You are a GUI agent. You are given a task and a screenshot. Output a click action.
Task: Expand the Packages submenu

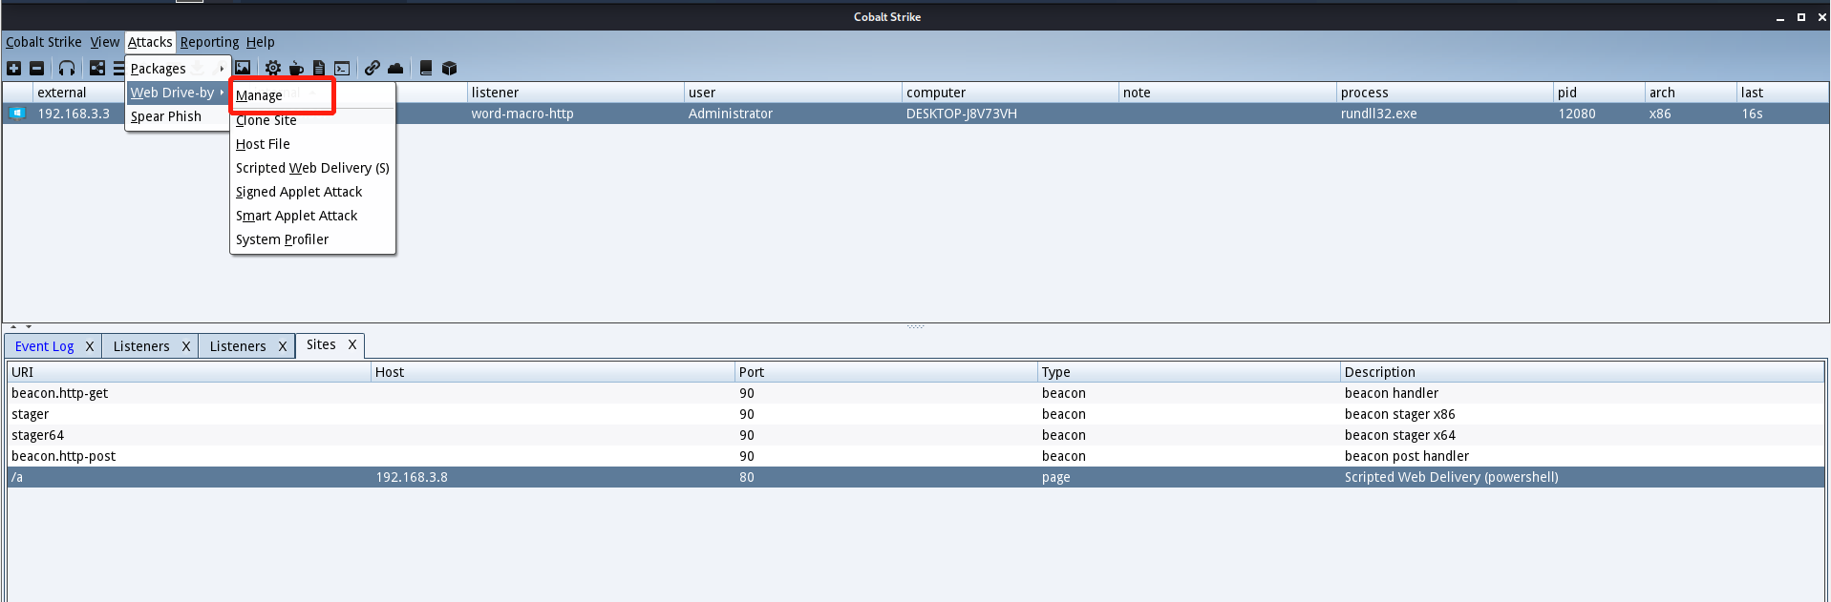178,69
